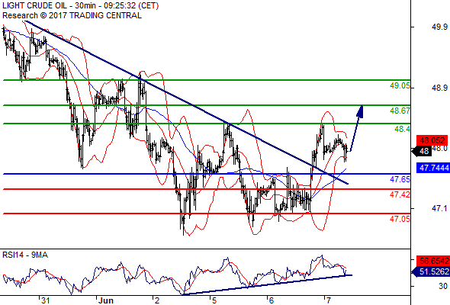
Task: Click the RSI 30 level axis label
Action: (x=443, y=286)
